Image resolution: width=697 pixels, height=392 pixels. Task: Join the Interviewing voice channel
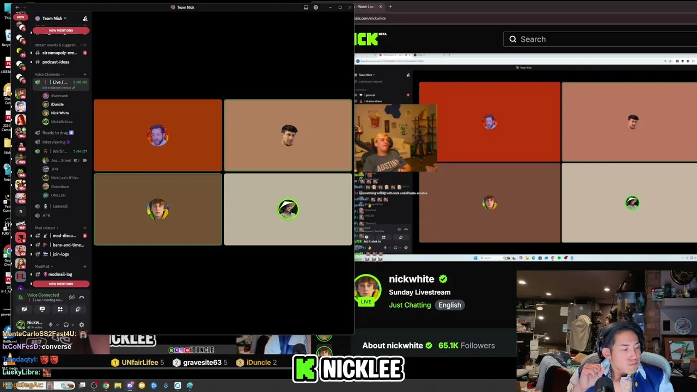tap(60, 142)
